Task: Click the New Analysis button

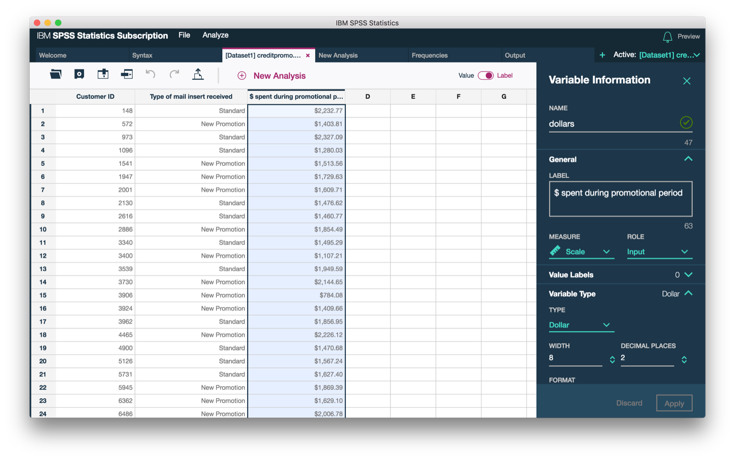Action: [271, 76]
